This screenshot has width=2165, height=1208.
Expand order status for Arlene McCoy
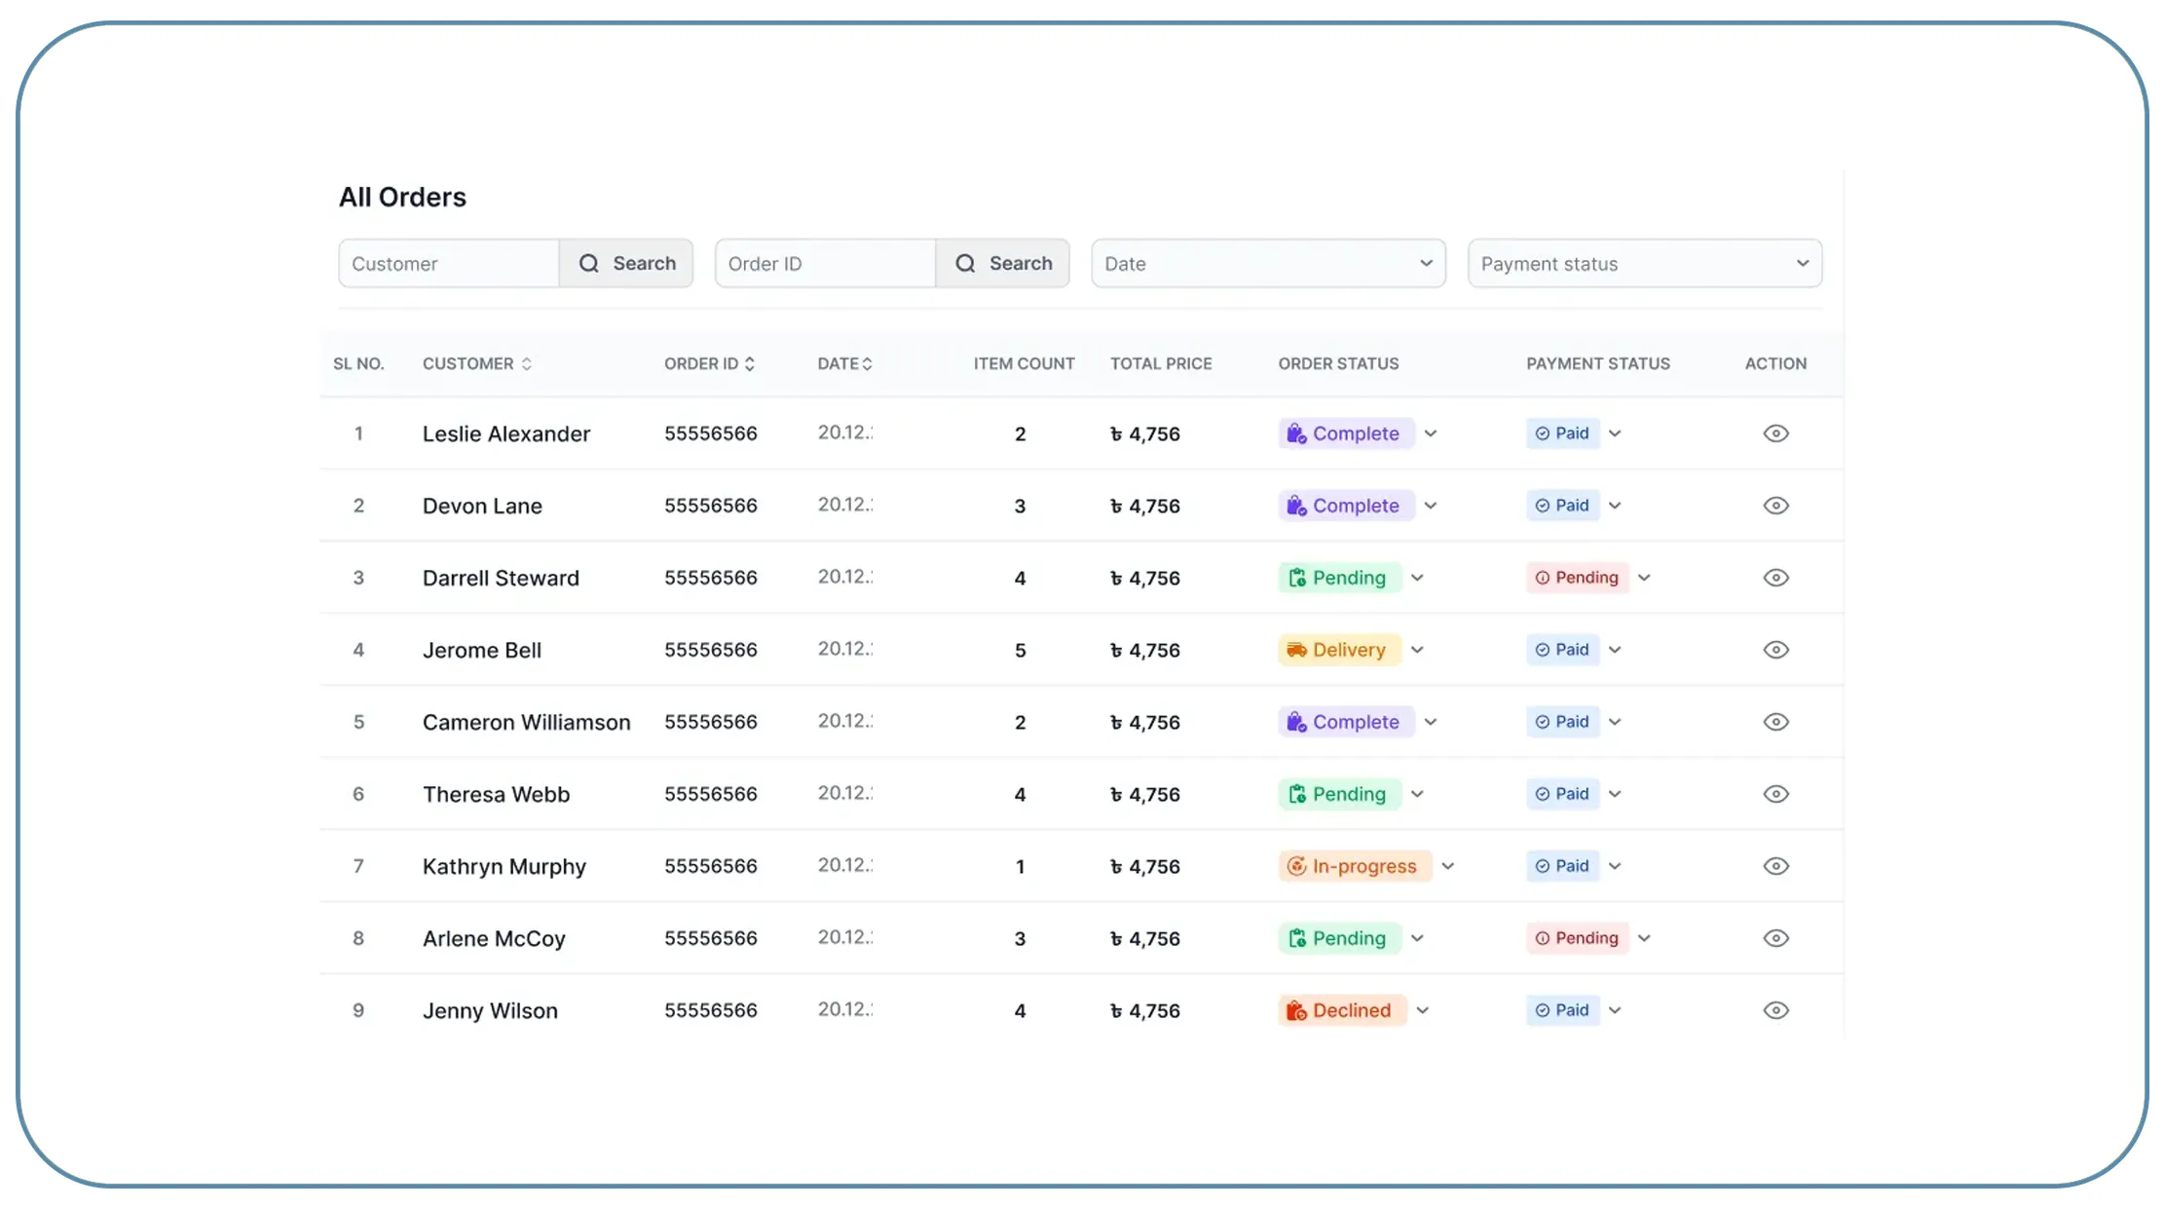pyautogui.click(x=1417, y=938)
